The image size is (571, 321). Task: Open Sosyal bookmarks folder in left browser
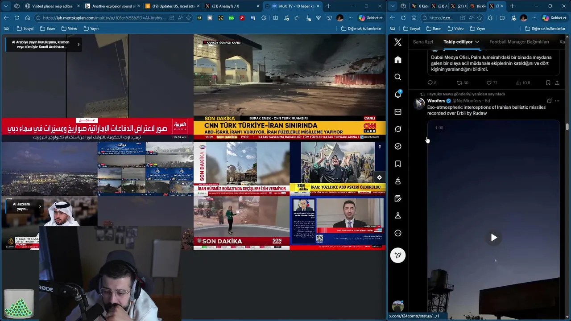pyautogui.click(x=25, y=29)
